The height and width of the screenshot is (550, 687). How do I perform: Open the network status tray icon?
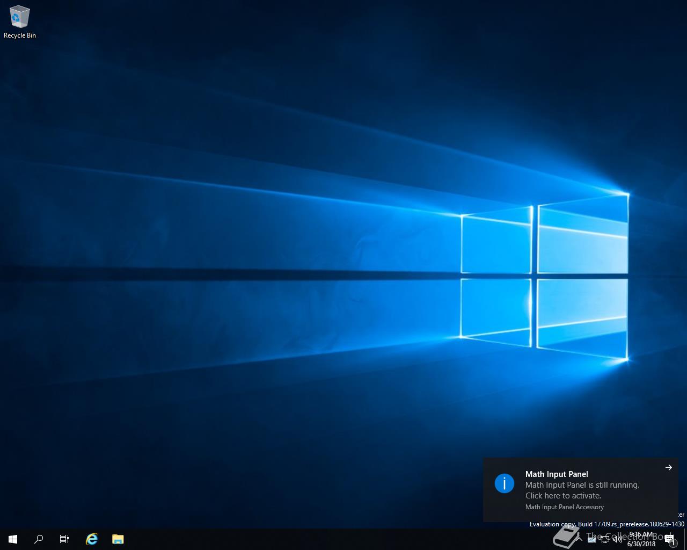[605, 539]
